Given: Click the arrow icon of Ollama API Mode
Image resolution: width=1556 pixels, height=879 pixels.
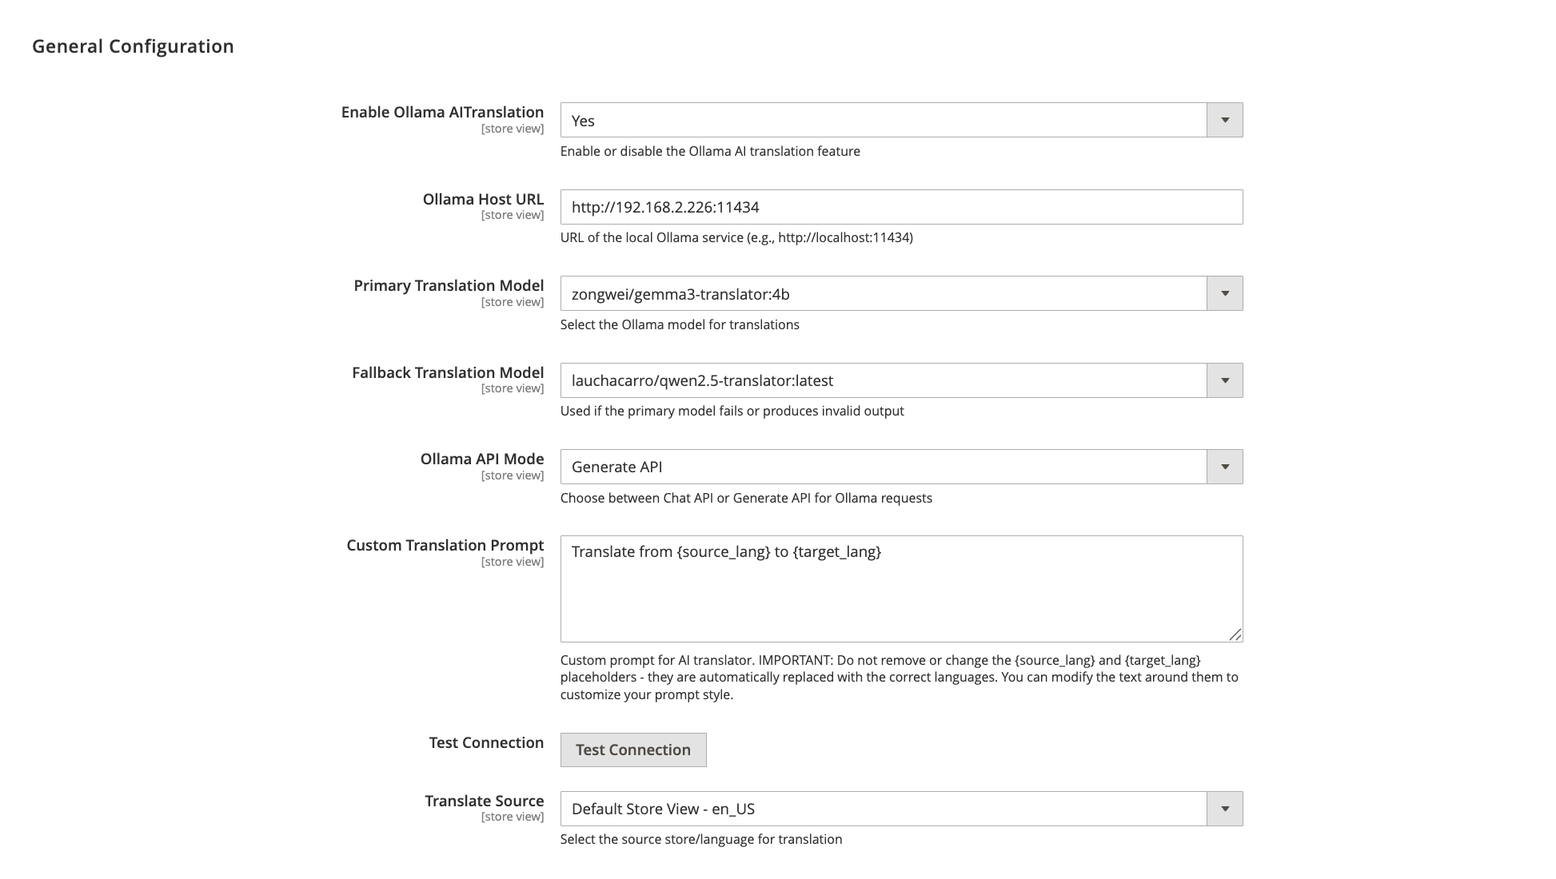Looking at the screenshot, I should 1224,467.
